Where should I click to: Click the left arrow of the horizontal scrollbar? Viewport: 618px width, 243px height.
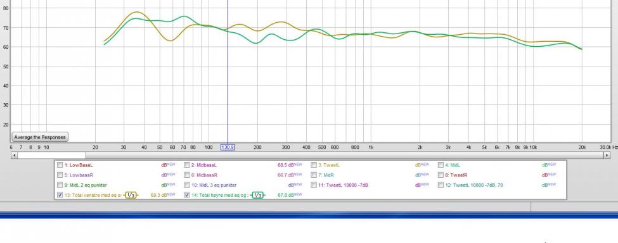coord(14,155)
